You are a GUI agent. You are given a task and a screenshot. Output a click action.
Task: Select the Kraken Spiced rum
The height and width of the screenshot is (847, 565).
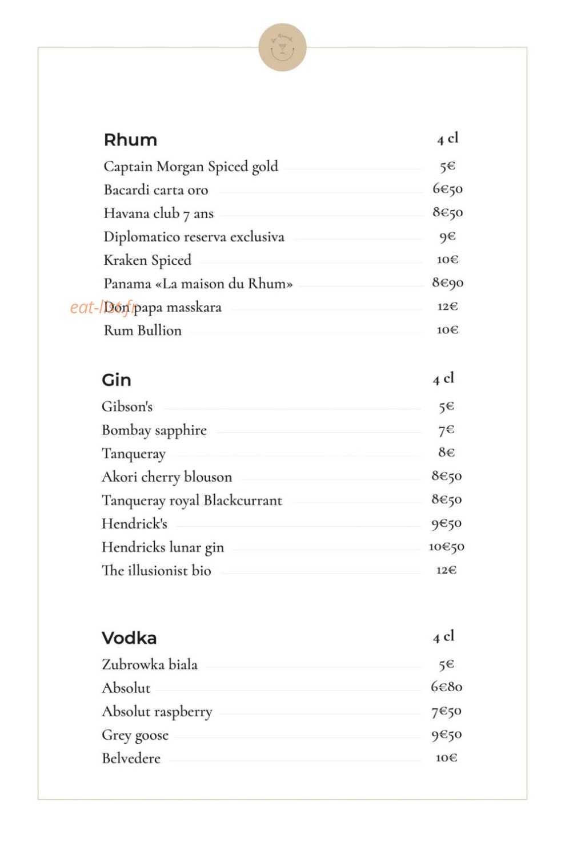147,260
